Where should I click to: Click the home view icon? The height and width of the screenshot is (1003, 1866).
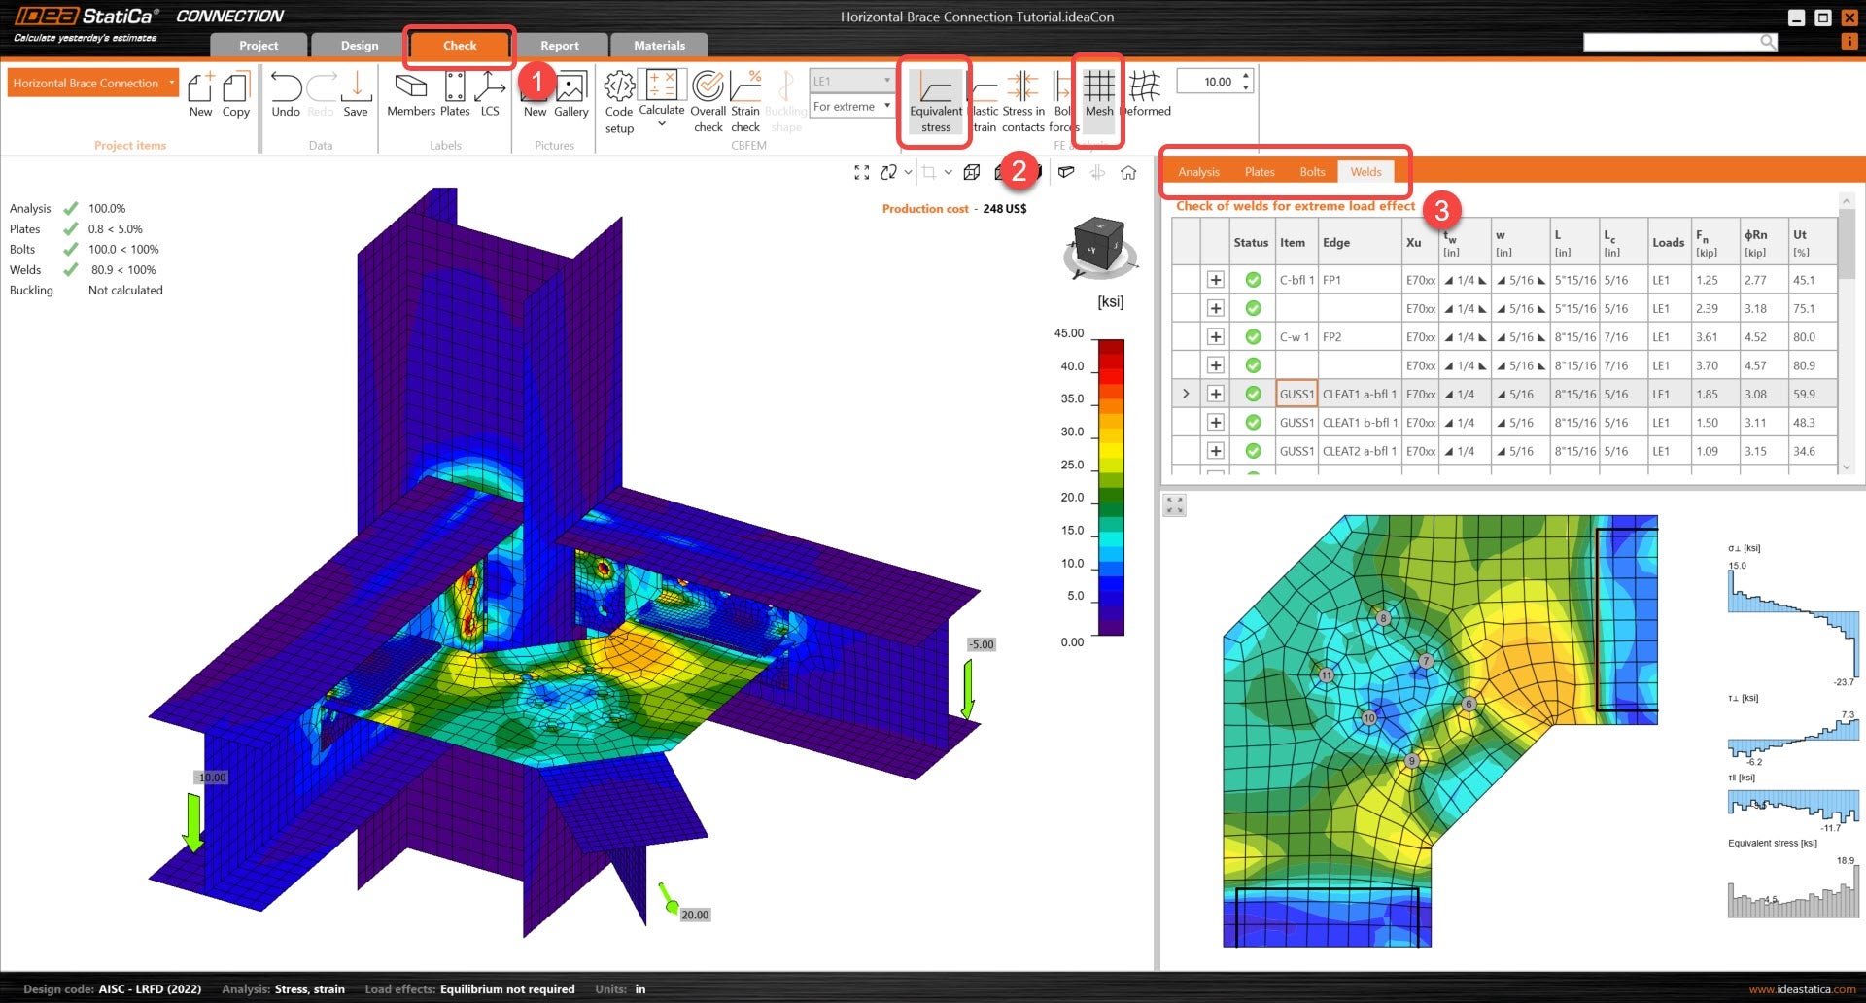(x=1128, y=173)
